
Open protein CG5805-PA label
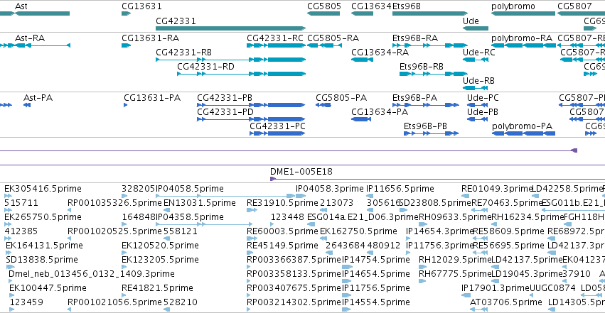[x=341, y=98]
